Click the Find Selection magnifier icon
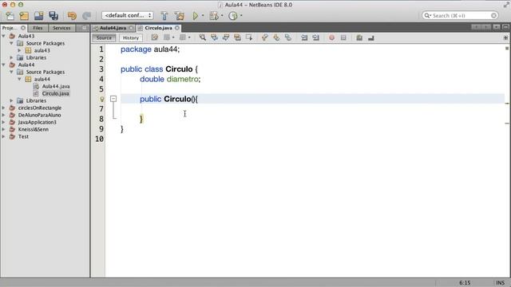The image size is (511, 287). 202,37
